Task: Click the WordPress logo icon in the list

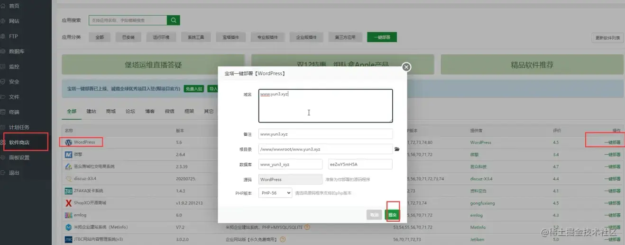Action: coord(68,142)
